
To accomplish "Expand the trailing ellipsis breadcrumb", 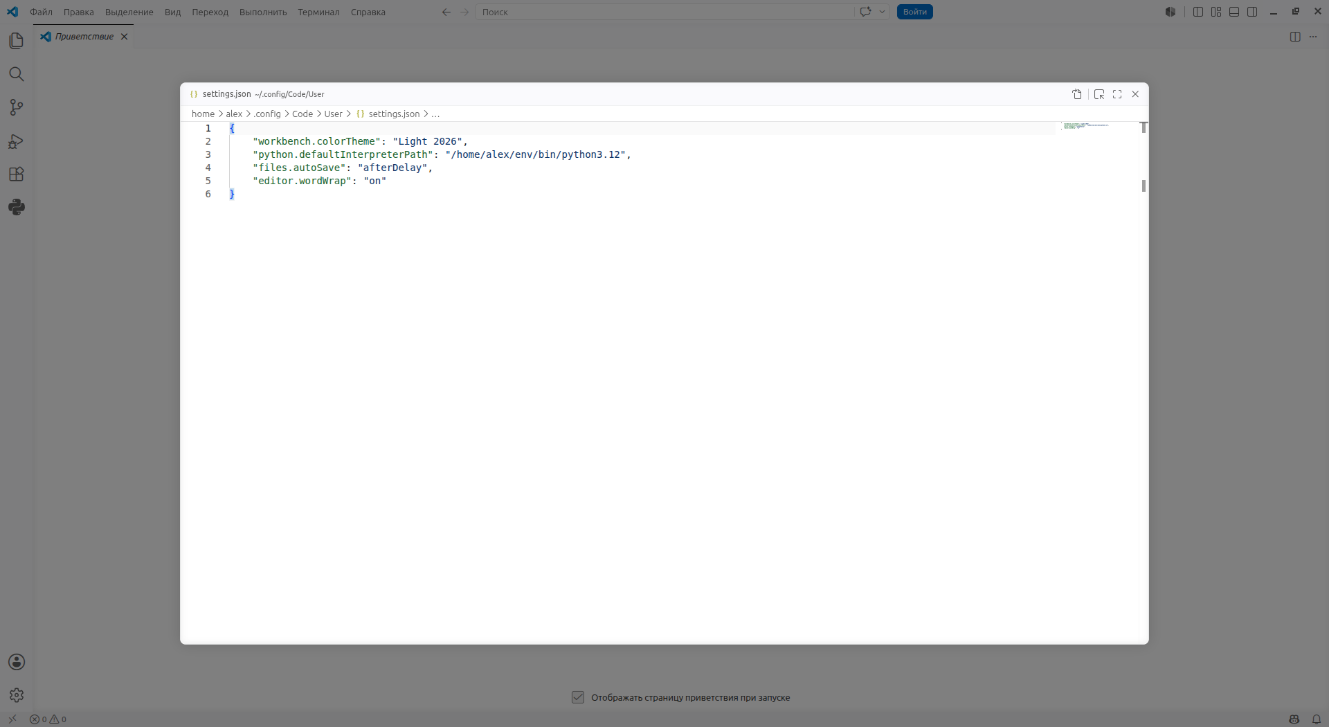I will (435, 114).
